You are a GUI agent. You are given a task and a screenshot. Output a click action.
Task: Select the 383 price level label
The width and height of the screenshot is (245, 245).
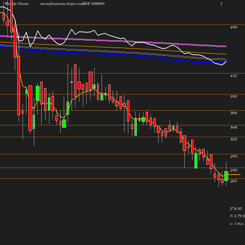[233, 97]
